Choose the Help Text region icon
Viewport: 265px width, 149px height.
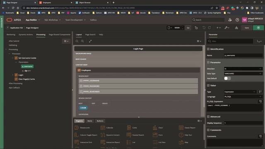181,135
